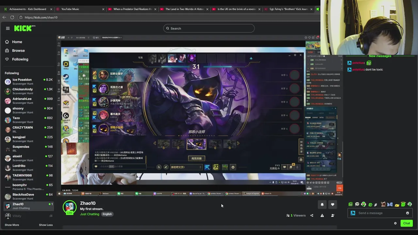Open the Just Chatting category link
The height and width of the screenshot is (235, 418).
[x=89, y=214]
